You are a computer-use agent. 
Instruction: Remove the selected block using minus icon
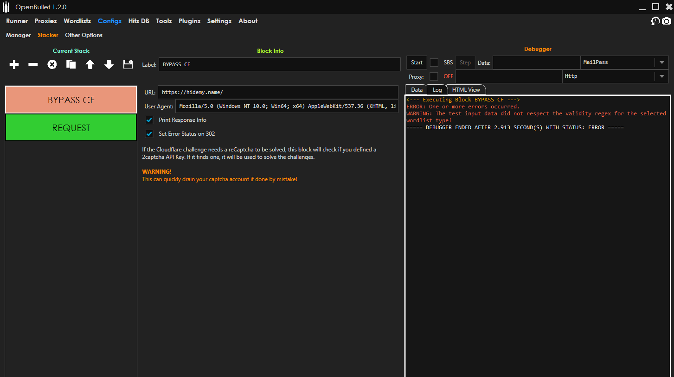coord(32,64)
